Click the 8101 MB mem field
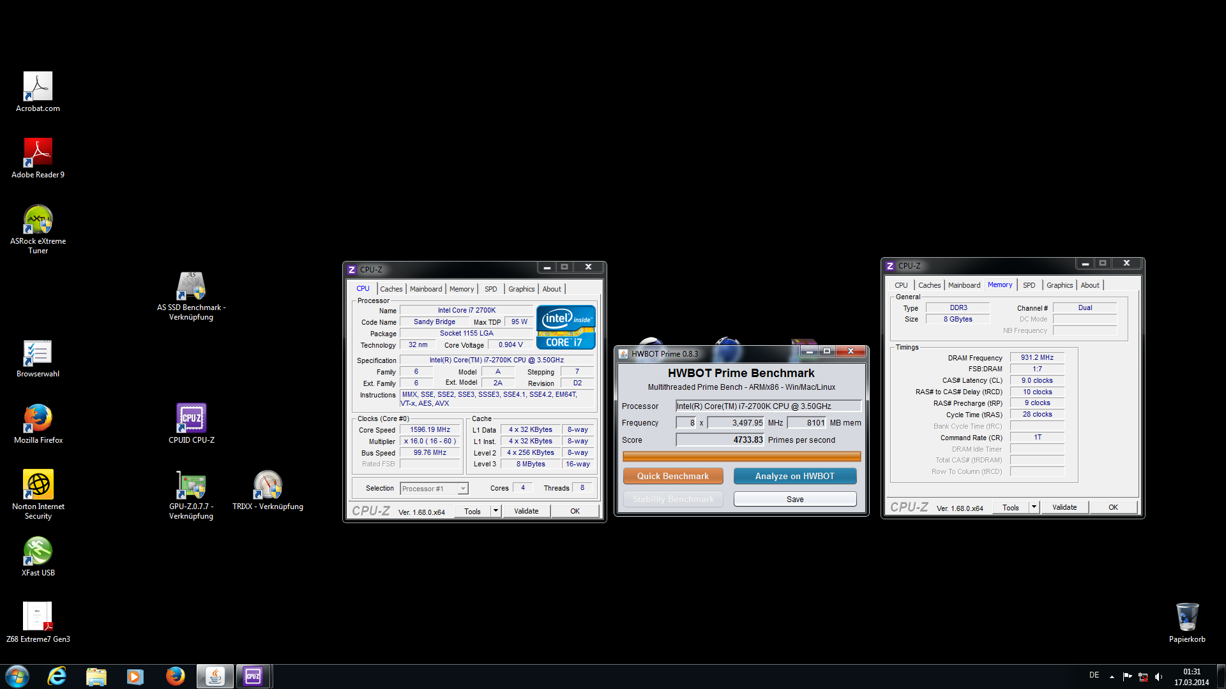Viewport: 1226px width, 689px height. click(807, 422)
